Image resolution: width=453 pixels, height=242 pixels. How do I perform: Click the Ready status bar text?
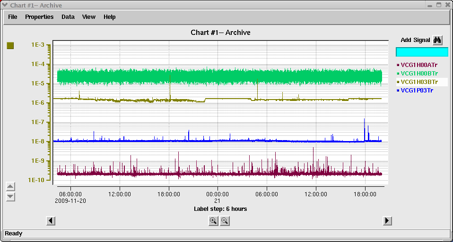click(x=14, y=234)
